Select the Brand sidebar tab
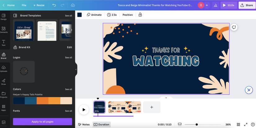The image size is (256, 128). pyautogui.click(x=3, y=56)
